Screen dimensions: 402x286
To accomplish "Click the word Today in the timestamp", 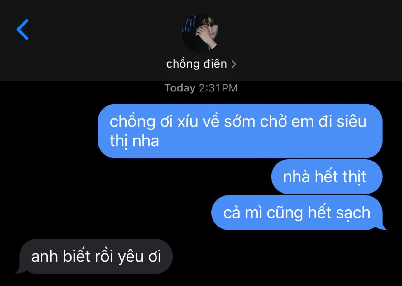I will point(180,88).
